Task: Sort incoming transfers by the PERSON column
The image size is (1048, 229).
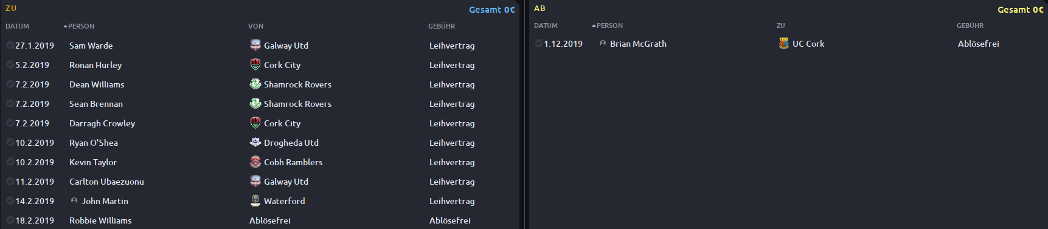Action: pos(81,26)
